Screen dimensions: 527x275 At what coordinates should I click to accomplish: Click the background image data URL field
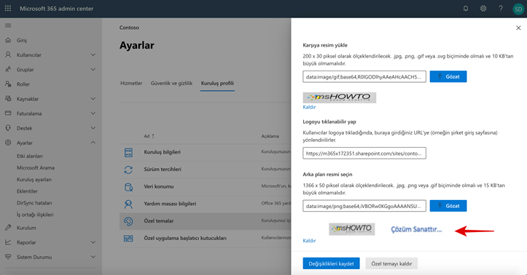364,206
